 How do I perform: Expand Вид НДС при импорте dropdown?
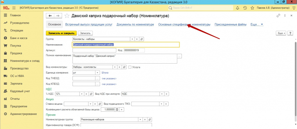pyautogui.click(x=162, y=94)
